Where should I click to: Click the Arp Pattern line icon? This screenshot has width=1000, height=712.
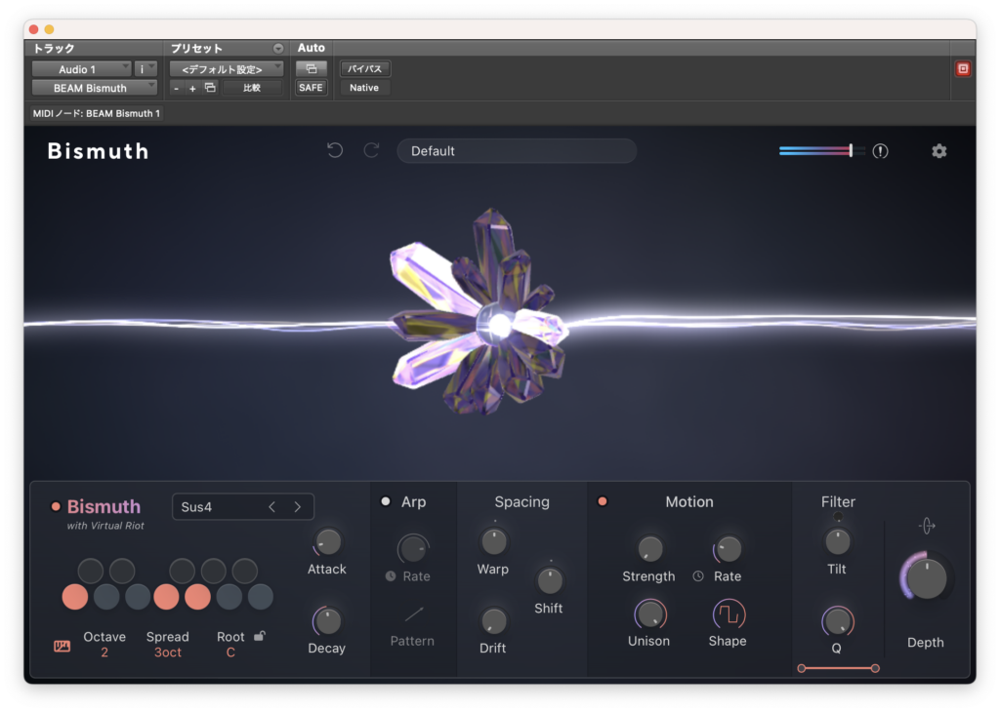414,614
